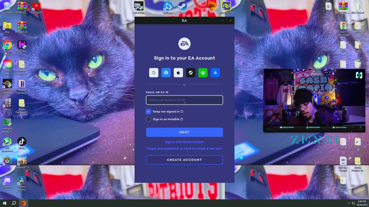Screen dimensions: 369x207
Task: Select the Steam desktop shortcut
Action: coord(182,8)
